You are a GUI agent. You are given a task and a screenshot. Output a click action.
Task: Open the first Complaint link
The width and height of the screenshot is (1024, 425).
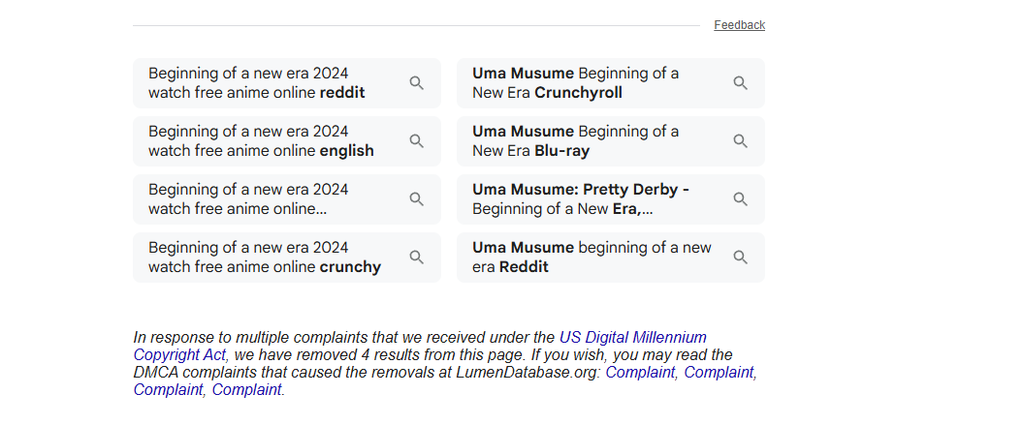(640, 373)
